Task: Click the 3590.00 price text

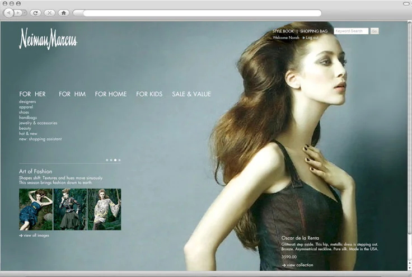Action: pyautogui.click(x=289, y=257)
